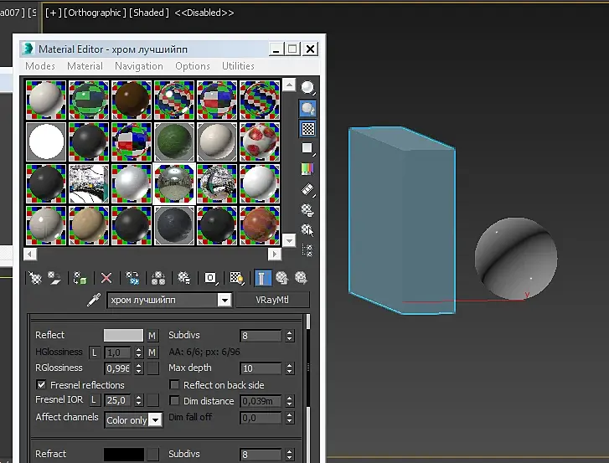
Task: Open the Navigation menu
Action: pos(139,66)
